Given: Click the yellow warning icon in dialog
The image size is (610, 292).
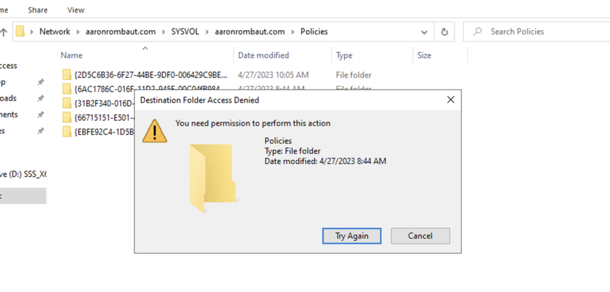Looking at the screenshot, I should pos(155,130).
